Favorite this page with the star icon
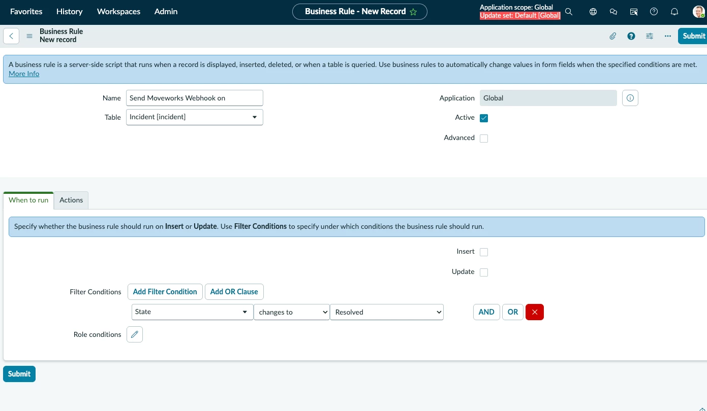This screenshot has width=707, height=411. click(413, 12)
